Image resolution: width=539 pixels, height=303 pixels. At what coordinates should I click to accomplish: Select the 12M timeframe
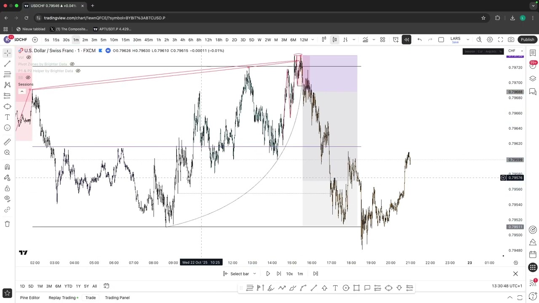(x=304, y=40)
